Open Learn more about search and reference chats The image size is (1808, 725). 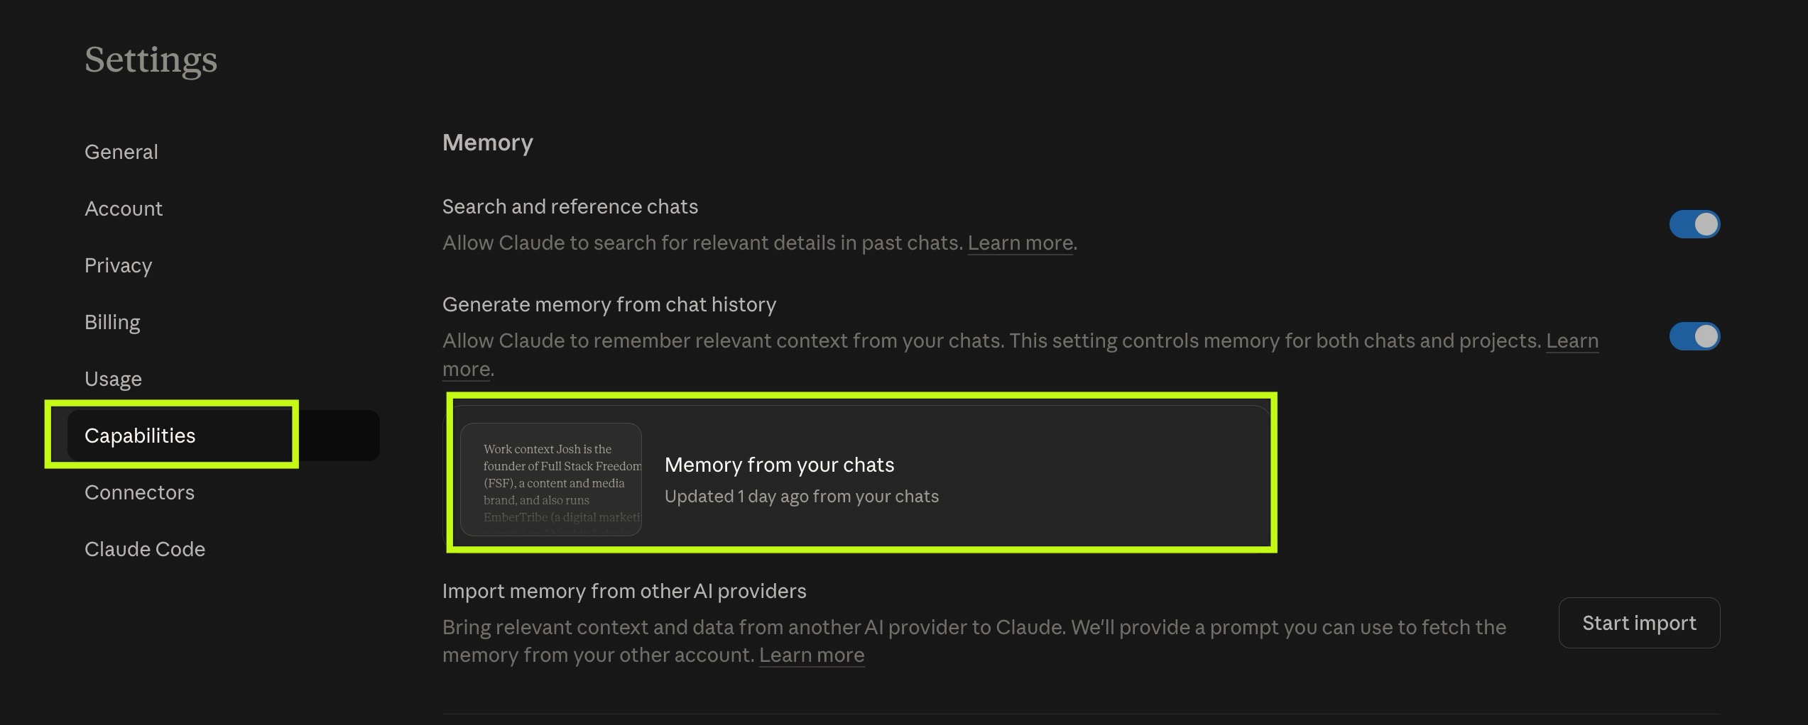pos(1020,242)
